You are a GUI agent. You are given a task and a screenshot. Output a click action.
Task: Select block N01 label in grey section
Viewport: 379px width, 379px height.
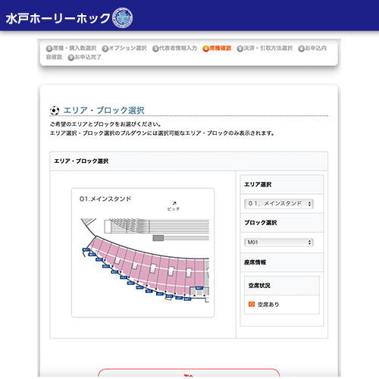click(x=199, y=288)
